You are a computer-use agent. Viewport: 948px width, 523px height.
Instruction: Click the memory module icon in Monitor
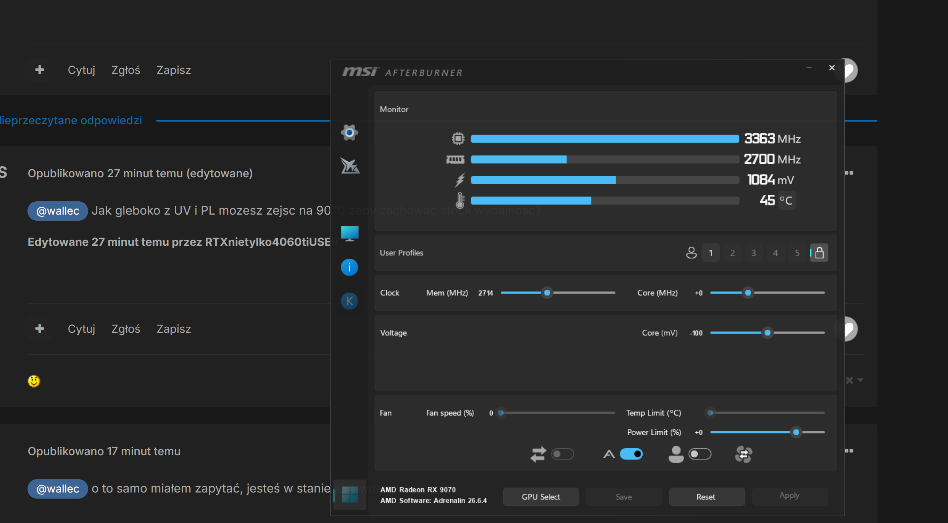pos(455,159)
